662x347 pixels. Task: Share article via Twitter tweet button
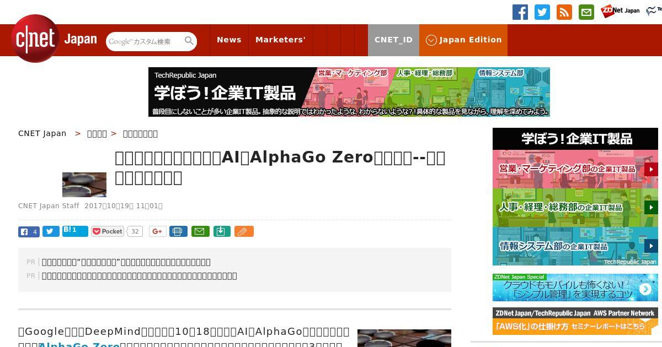[51, 232]
